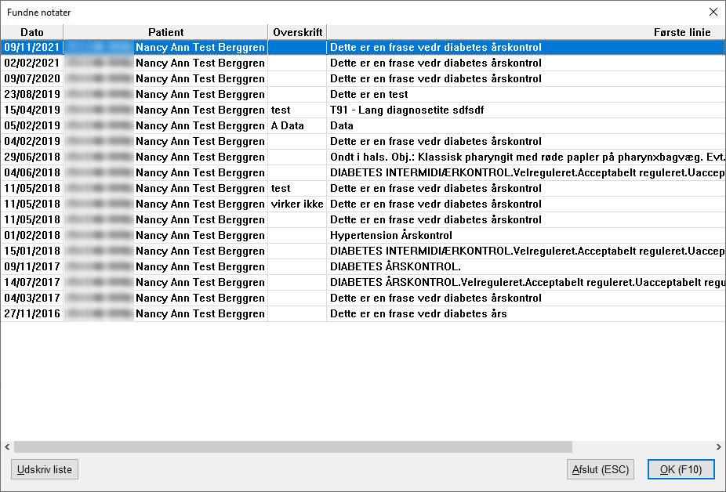Select the 23/08/2019 date cell
Image resolution: width=726 pixels, height=492 pixels.
32,95
